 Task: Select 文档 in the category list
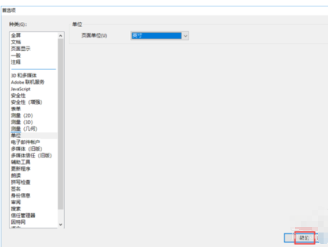coord(16,42)
